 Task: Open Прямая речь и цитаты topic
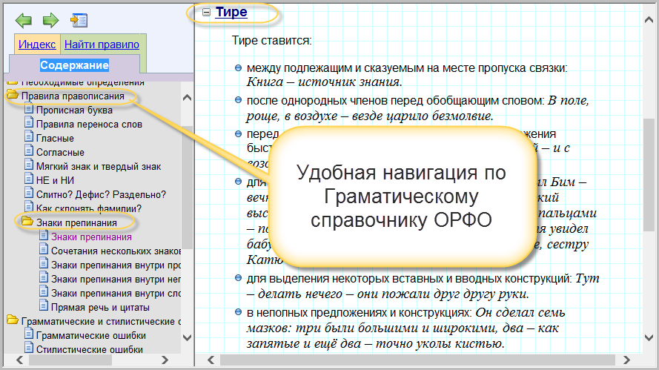click(101, 308)
